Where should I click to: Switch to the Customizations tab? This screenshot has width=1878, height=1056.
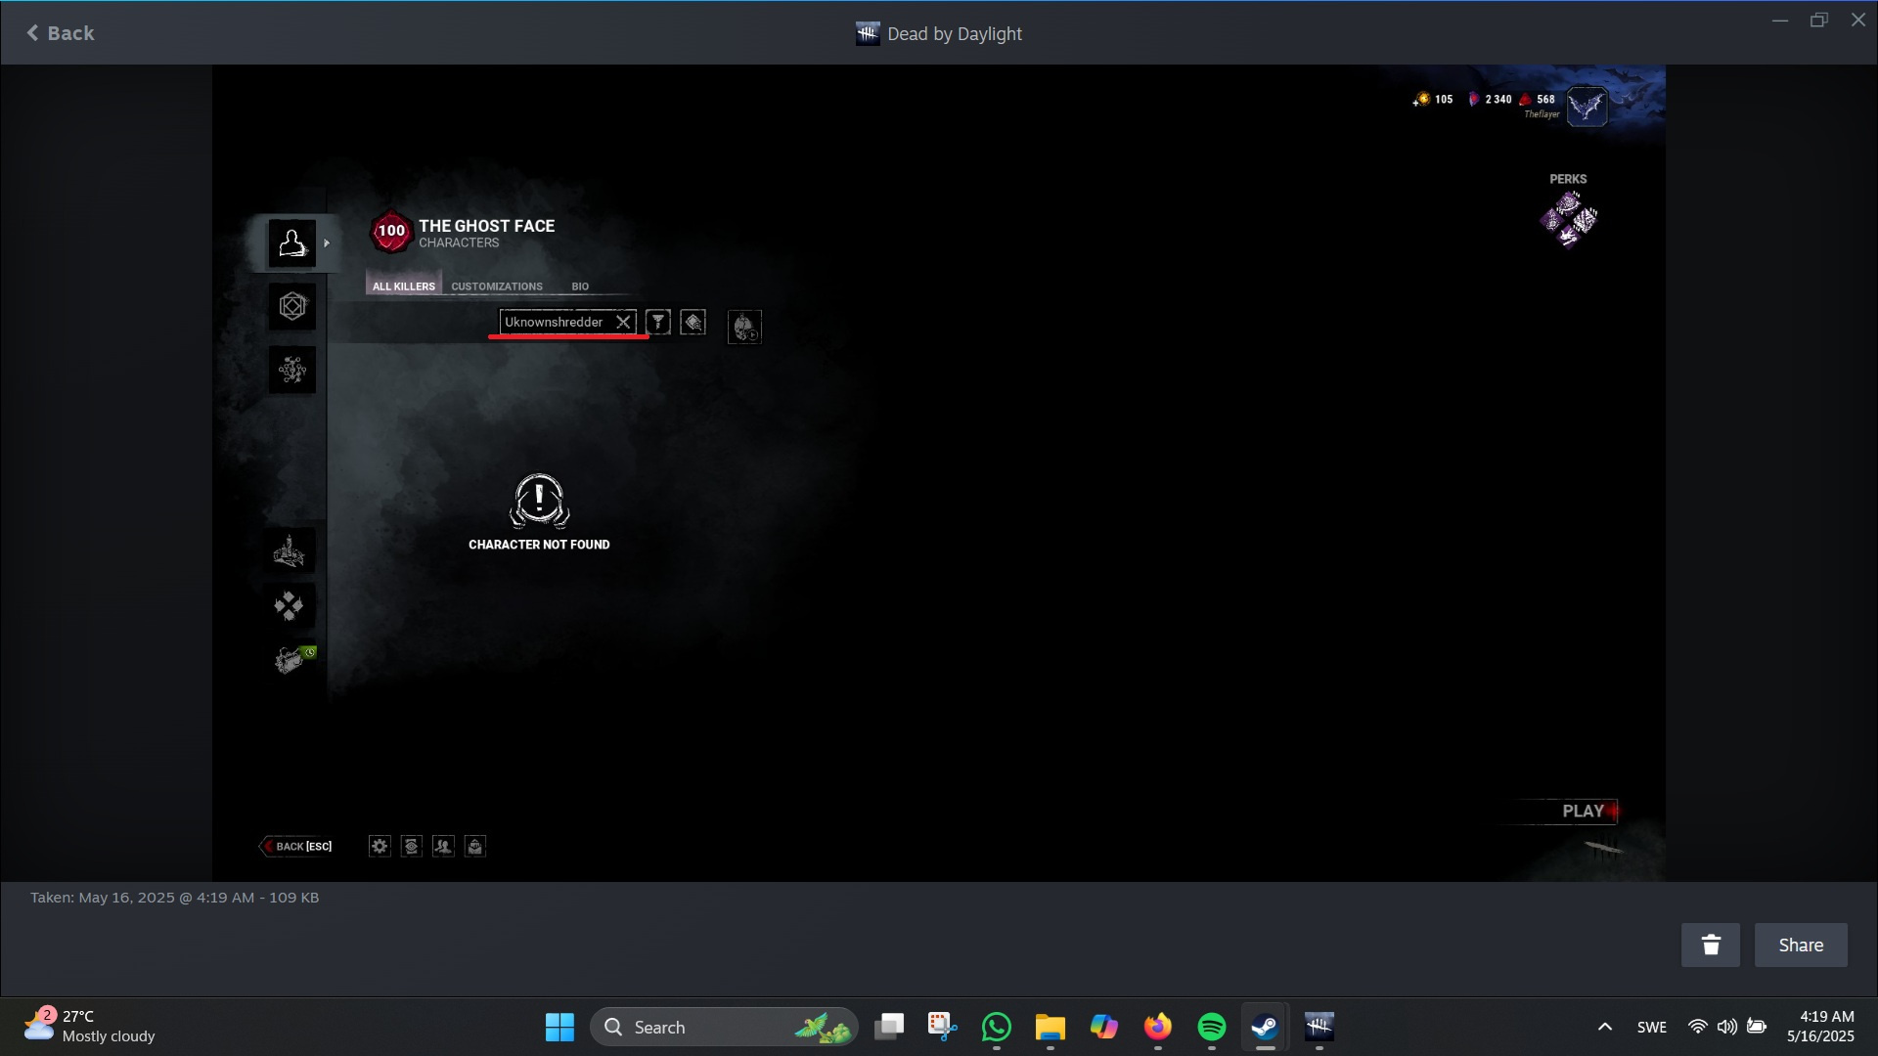(497, 286)
